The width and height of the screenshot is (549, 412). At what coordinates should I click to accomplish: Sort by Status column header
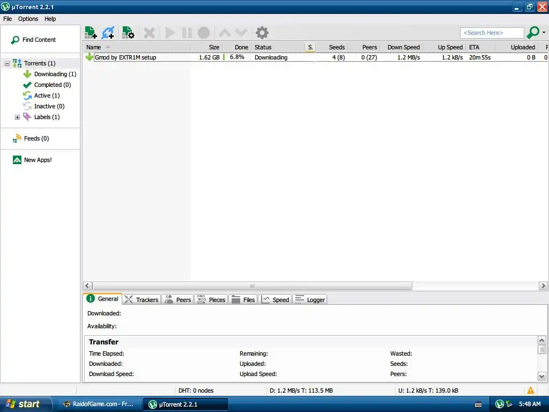(278, 47)
